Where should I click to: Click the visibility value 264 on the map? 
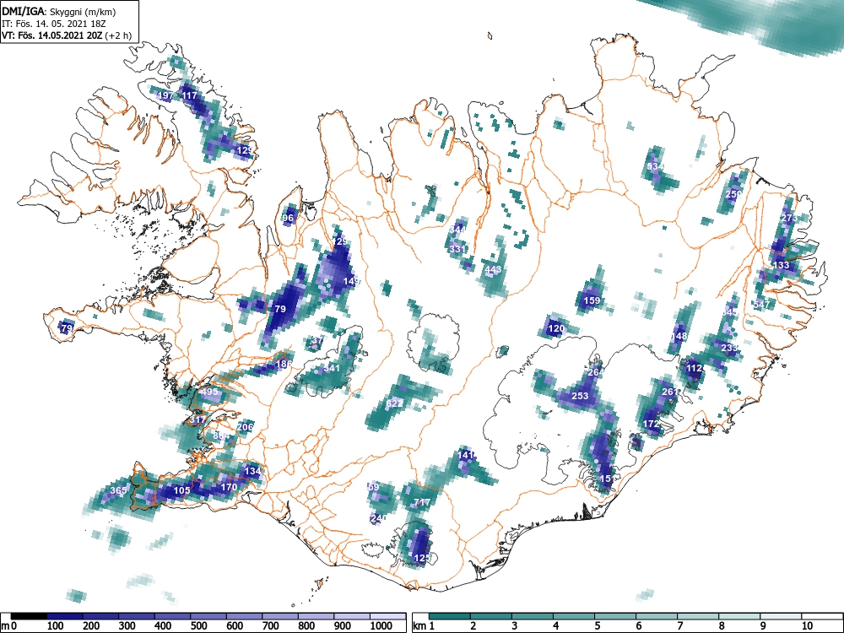coord(595,372)
